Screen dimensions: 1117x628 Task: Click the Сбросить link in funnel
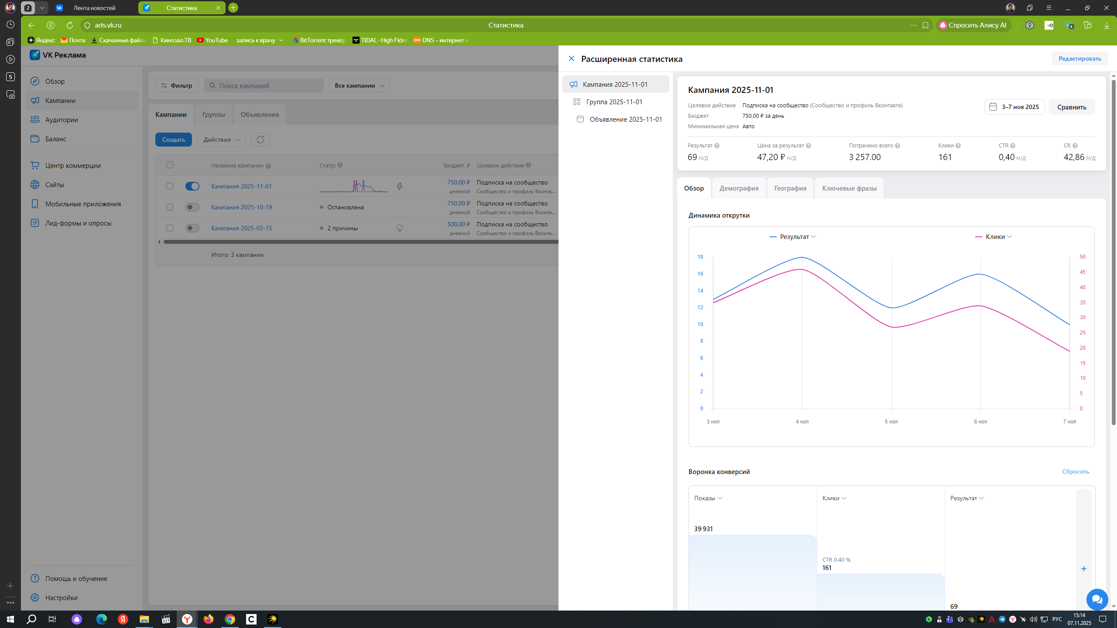1076,471
